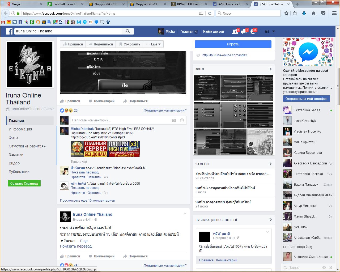The width and height of the screenshot is (340, 272).
Task: Attach photo using comment camera icon
Action: [174, 120]
